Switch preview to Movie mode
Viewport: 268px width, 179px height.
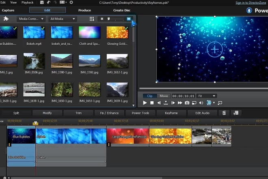point(164,96)
